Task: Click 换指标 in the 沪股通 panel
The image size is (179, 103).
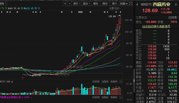Action: 114,97
